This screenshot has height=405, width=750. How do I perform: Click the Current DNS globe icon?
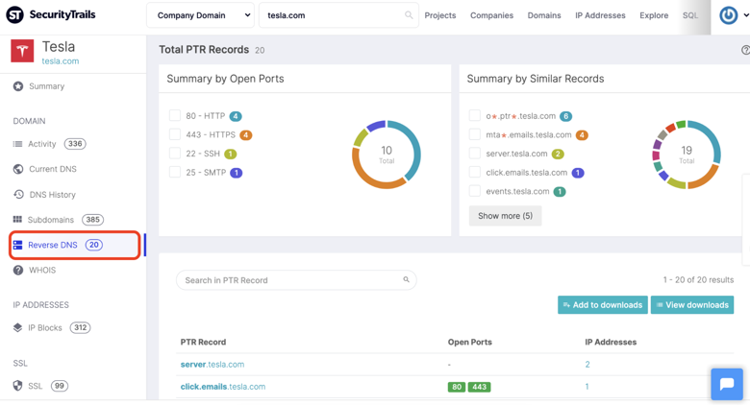18,169
